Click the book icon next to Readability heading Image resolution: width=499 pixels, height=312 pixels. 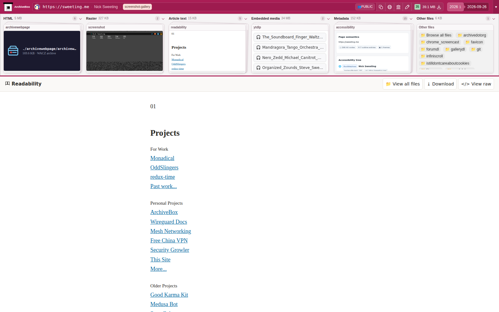pyautogui.click(x=7, y=84)
